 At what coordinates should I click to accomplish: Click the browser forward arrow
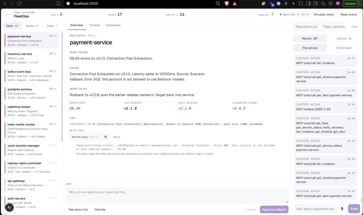[12, 4]
